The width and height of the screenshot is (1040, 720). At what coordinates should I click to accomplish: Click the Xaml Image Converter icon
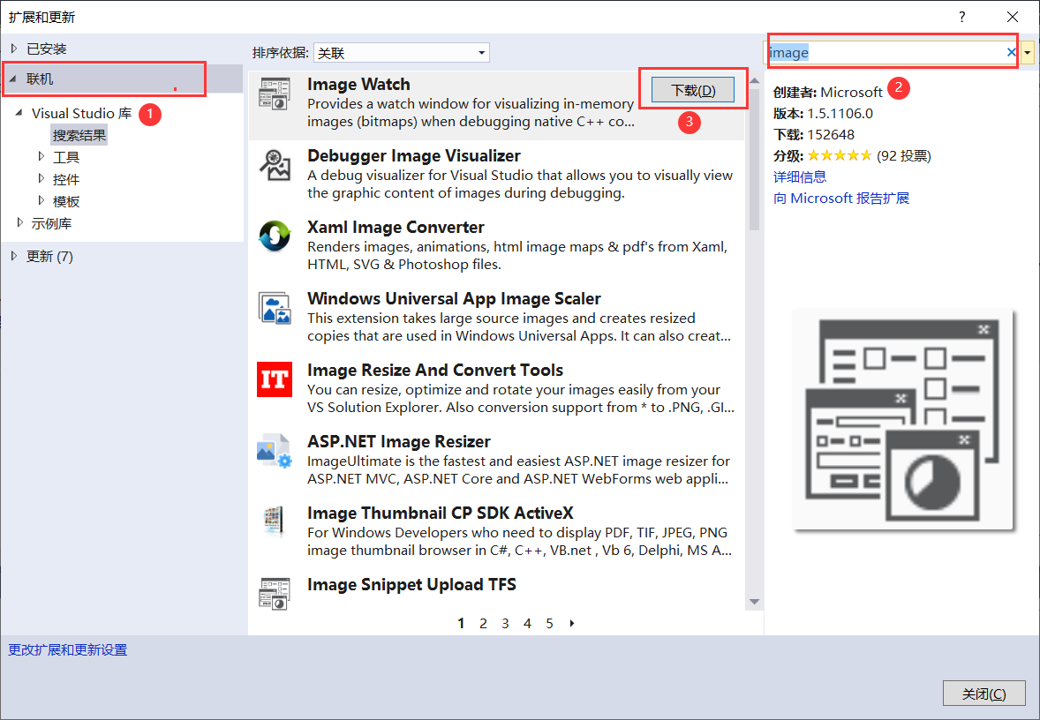tap(275, 236)
